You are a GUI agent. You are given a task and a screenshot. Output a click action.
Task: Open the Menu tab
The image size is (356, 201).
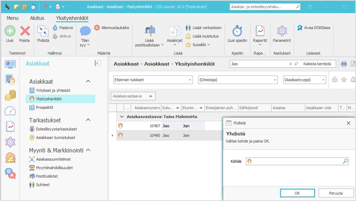click(12, 18)
